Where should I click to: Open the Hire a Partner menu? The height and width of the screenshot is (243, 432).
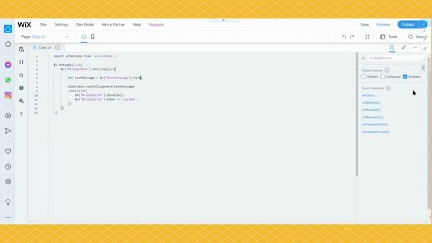pos(113,24)
